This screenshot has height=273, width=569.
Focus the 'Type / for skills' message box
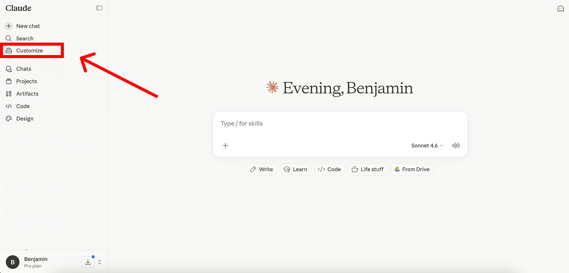[340, 124]
